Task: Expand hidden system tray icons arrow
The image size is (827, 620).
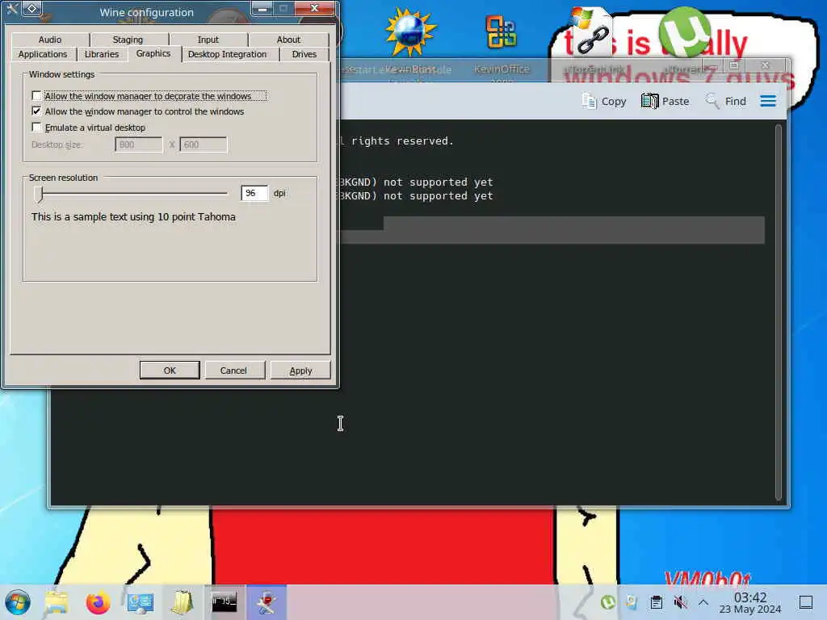Action: point(703,602)
